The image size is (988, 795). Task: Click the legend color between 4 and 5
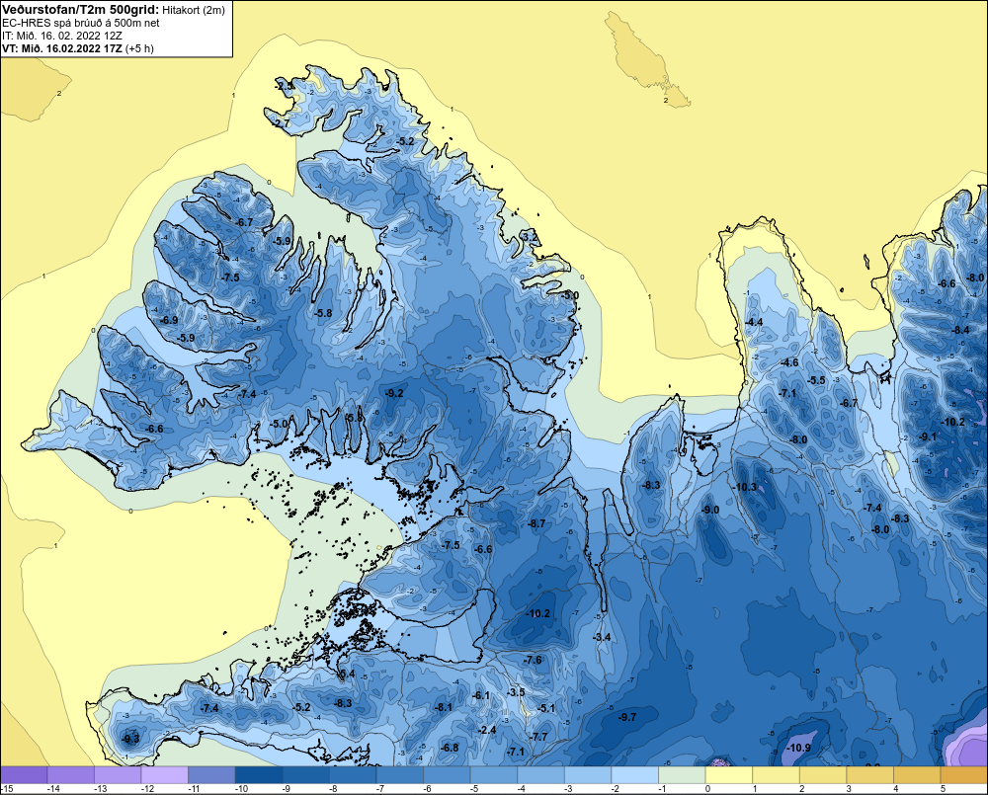918,775
